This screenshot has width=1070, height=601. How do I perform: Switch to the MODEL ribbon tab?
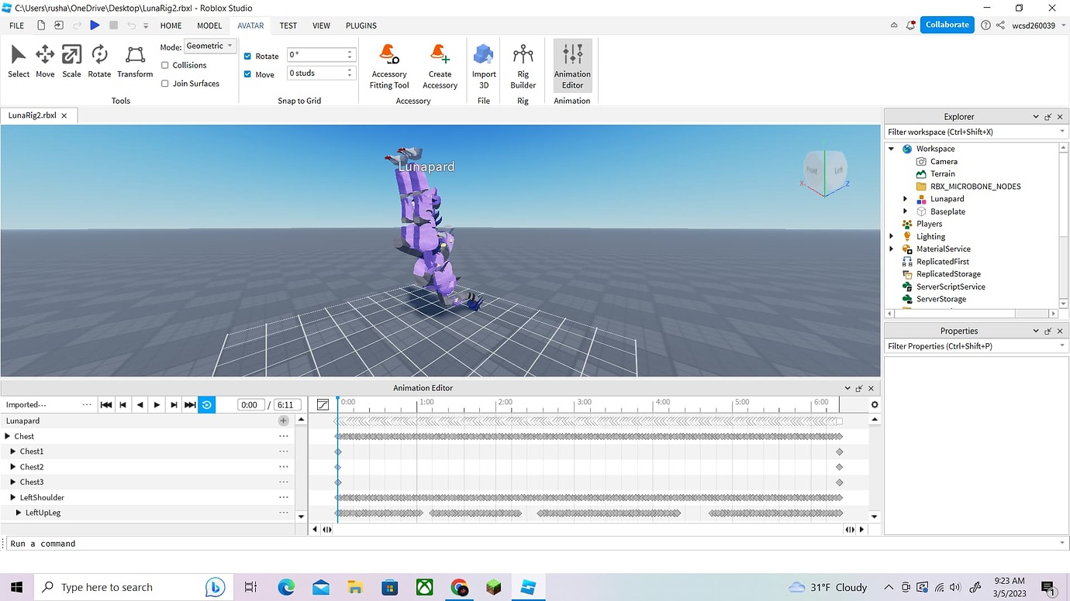(x=209, y=26)
